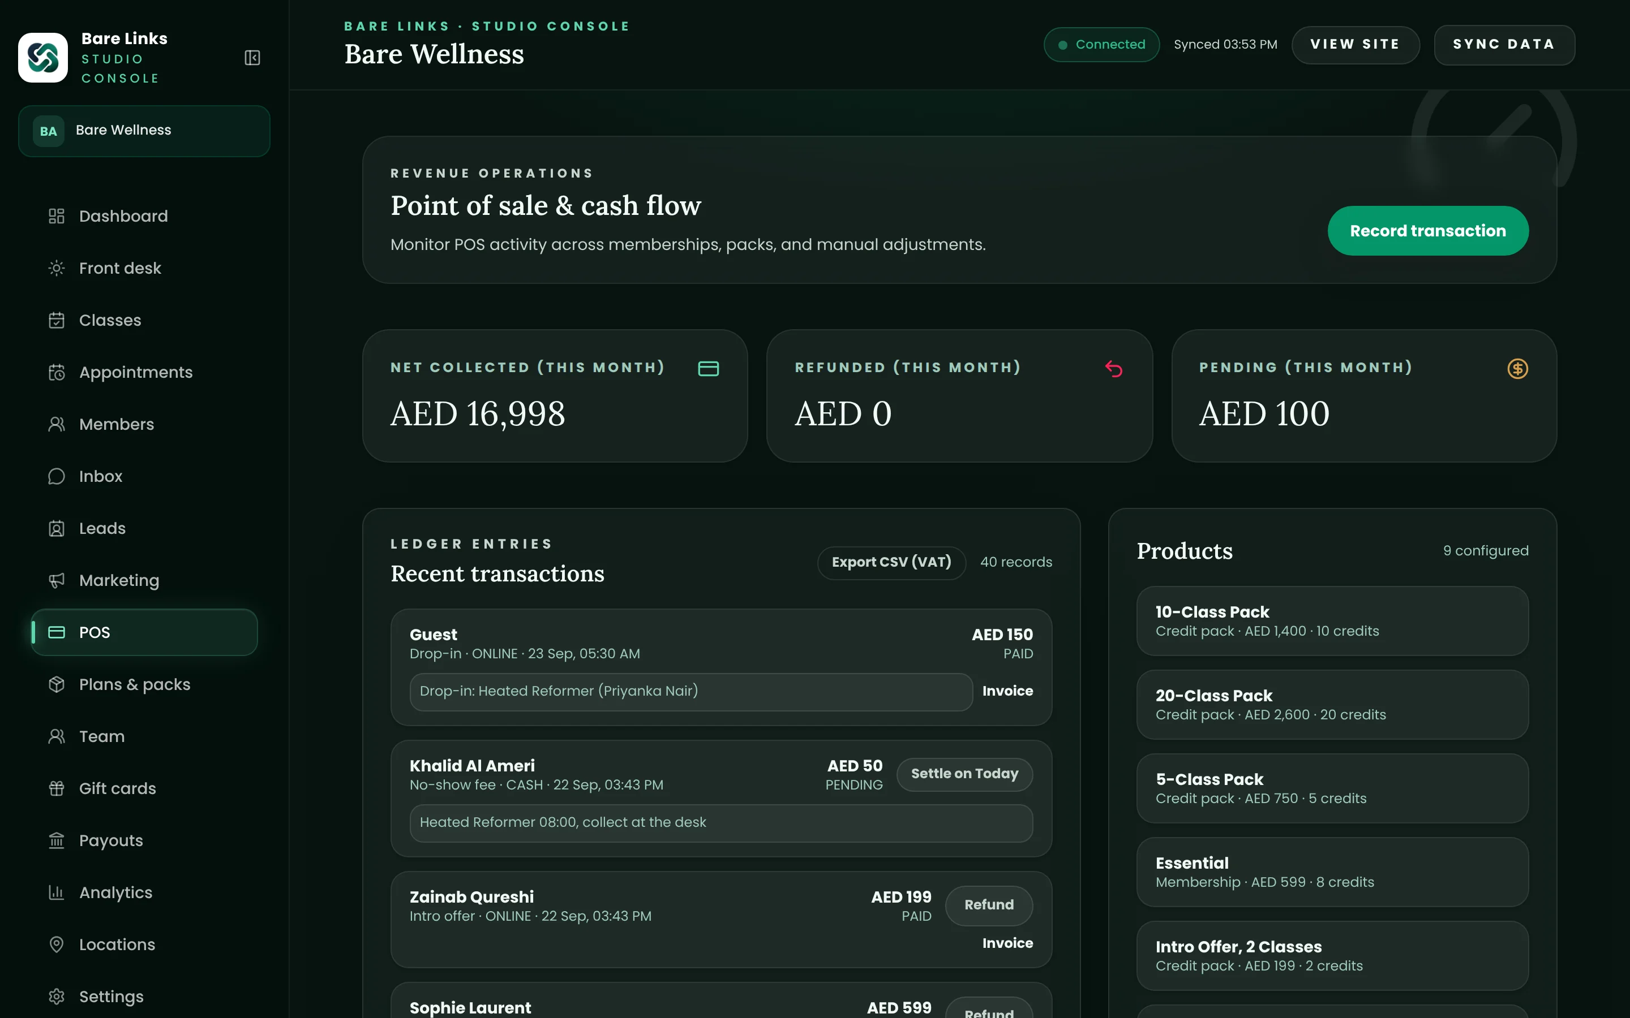
Task: Click the red refund arrow icon
Action: click(1113, 369)
